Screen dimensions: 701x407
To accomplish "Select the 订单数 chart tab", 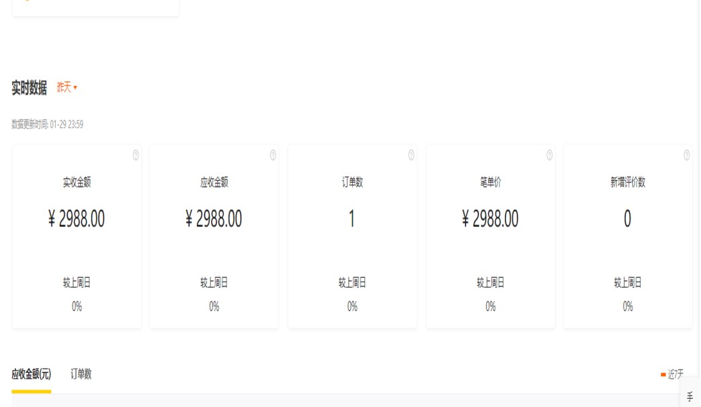I will (x=81, y=374).
